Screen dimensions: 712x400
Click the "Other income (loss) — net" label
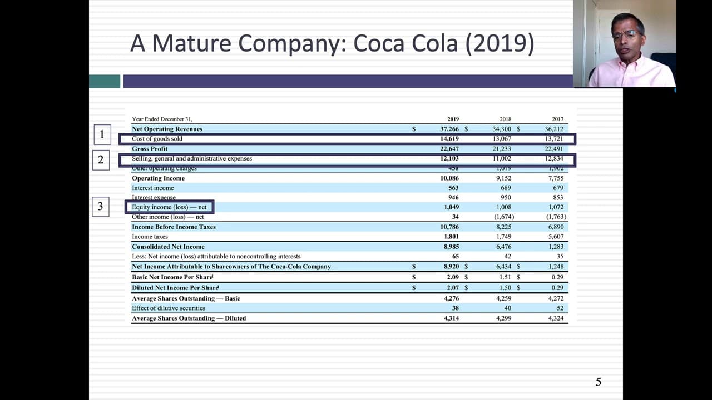click(x=168, y=217)
